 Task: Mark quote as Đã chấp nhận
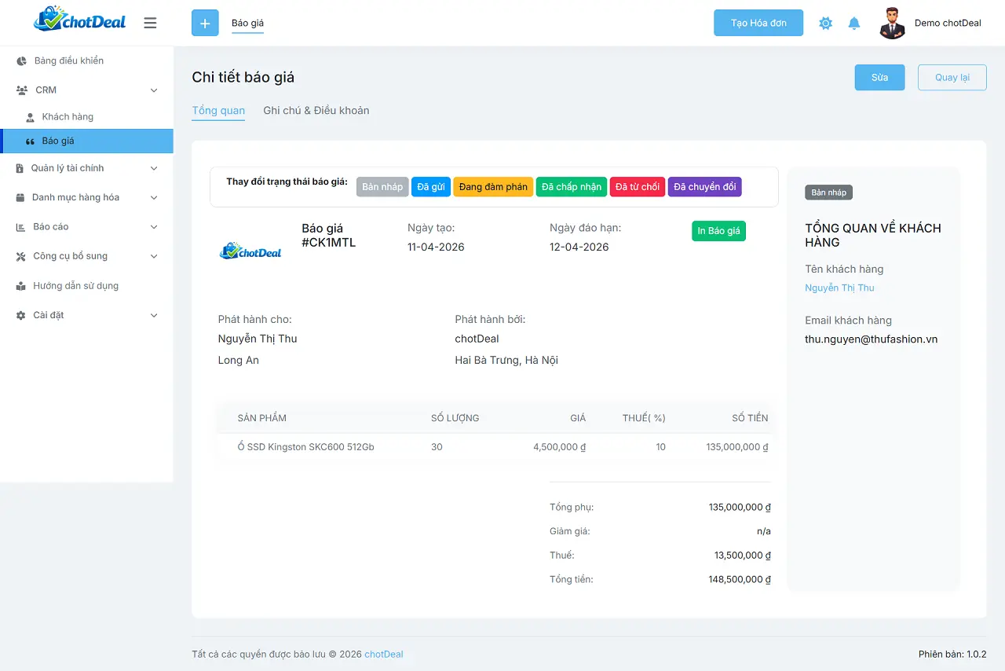pos(572,187)
